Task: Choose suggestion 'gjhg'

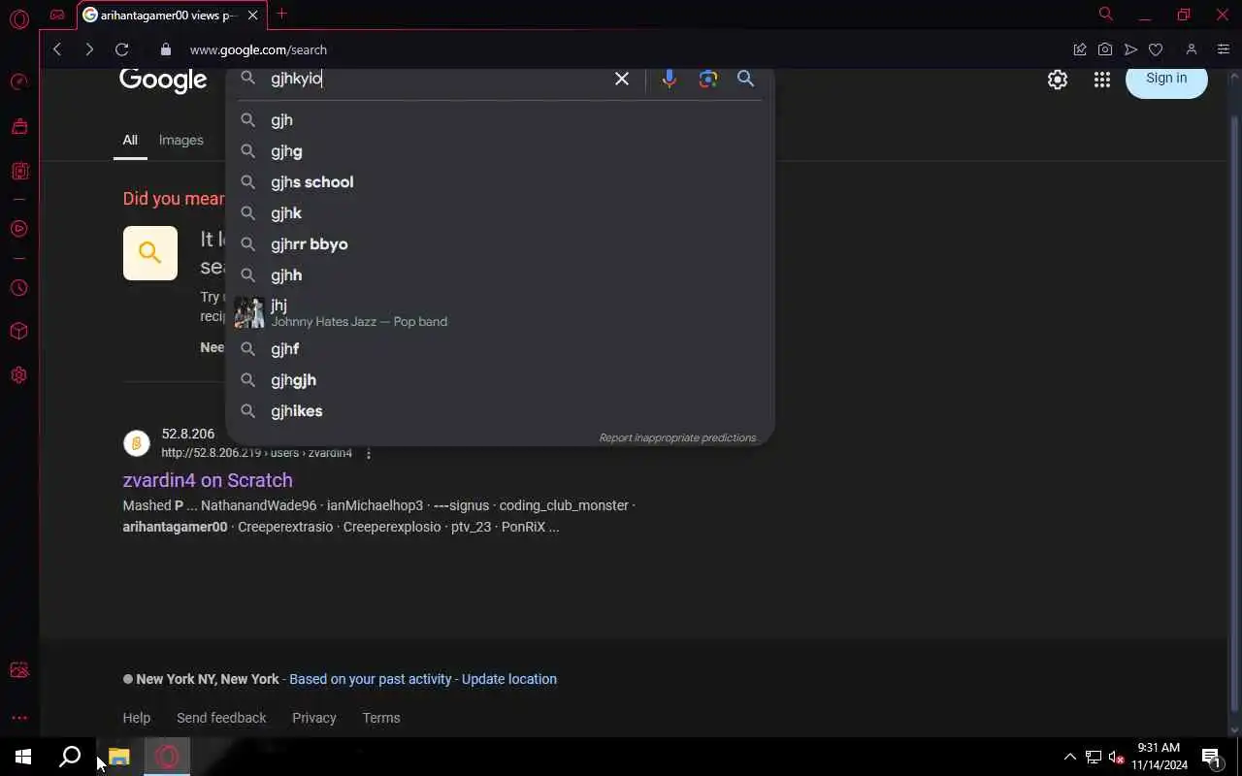Action: (x=500, y=151)
